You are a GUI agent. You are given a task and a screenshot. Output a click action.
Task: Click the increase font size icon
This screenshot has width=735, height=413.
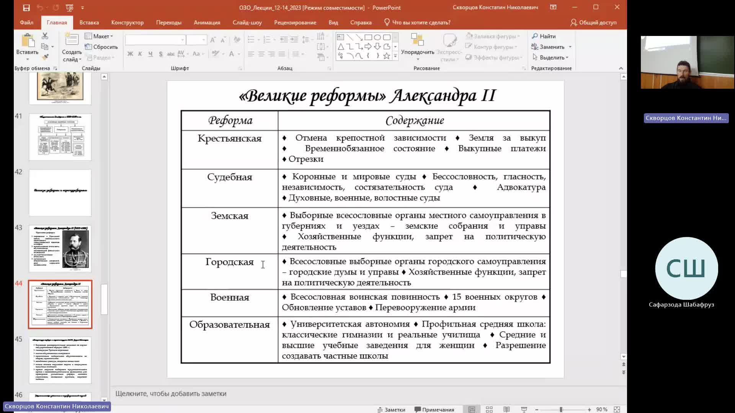pos(213,40)
